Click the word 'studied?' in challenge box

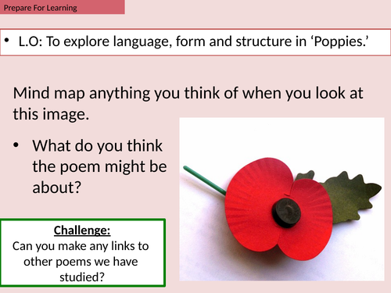[82, 277]
